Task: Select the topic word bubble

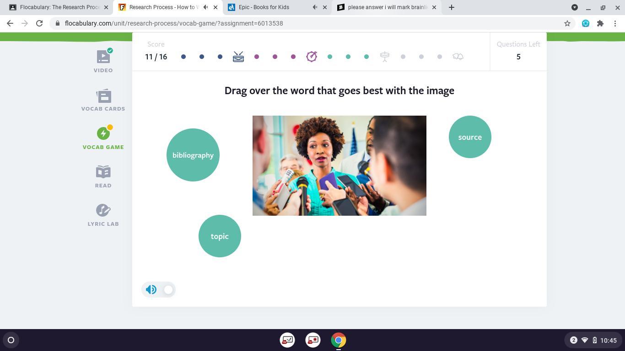Action: 220,236
